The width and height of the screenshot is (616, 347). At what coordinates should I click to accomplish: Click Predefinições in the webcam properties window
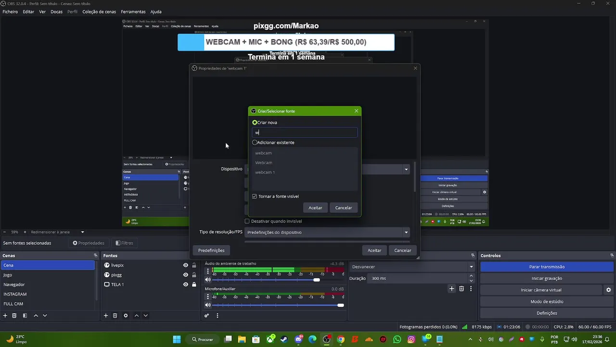(x=211, y=250)
